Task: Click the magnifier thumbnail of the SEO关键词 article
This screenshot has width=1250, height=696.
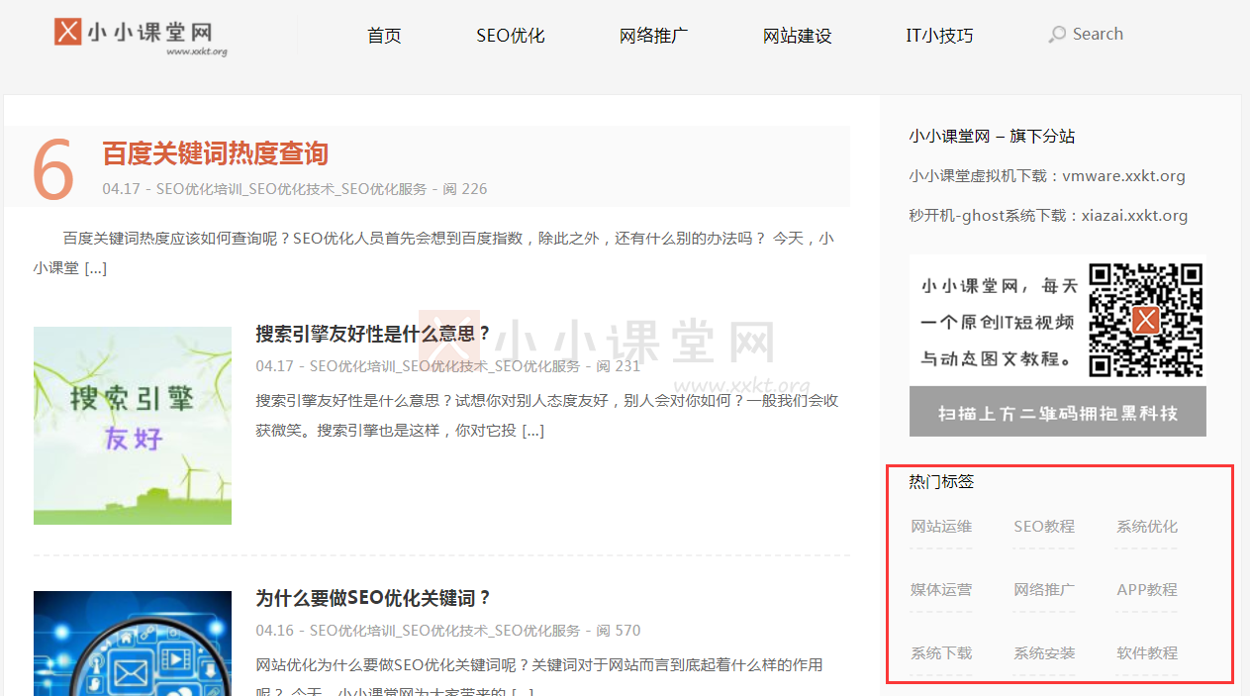Action: [133, 644]
